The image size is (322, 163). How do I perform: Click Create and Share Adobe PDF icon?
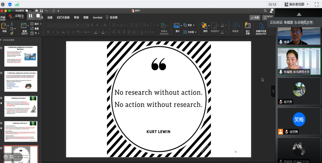[261, 26]
